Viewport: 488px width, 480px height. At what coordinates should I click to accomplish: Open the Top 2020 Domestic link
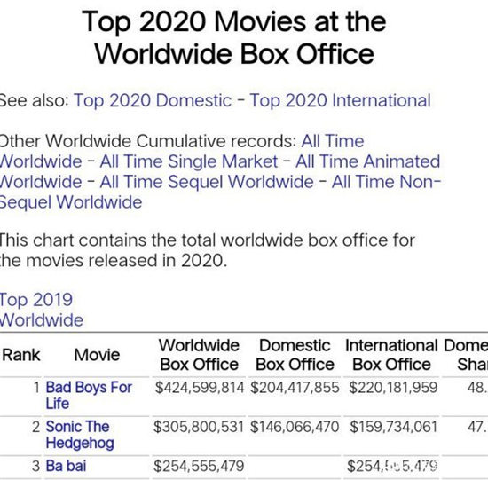tap(153, 100)
